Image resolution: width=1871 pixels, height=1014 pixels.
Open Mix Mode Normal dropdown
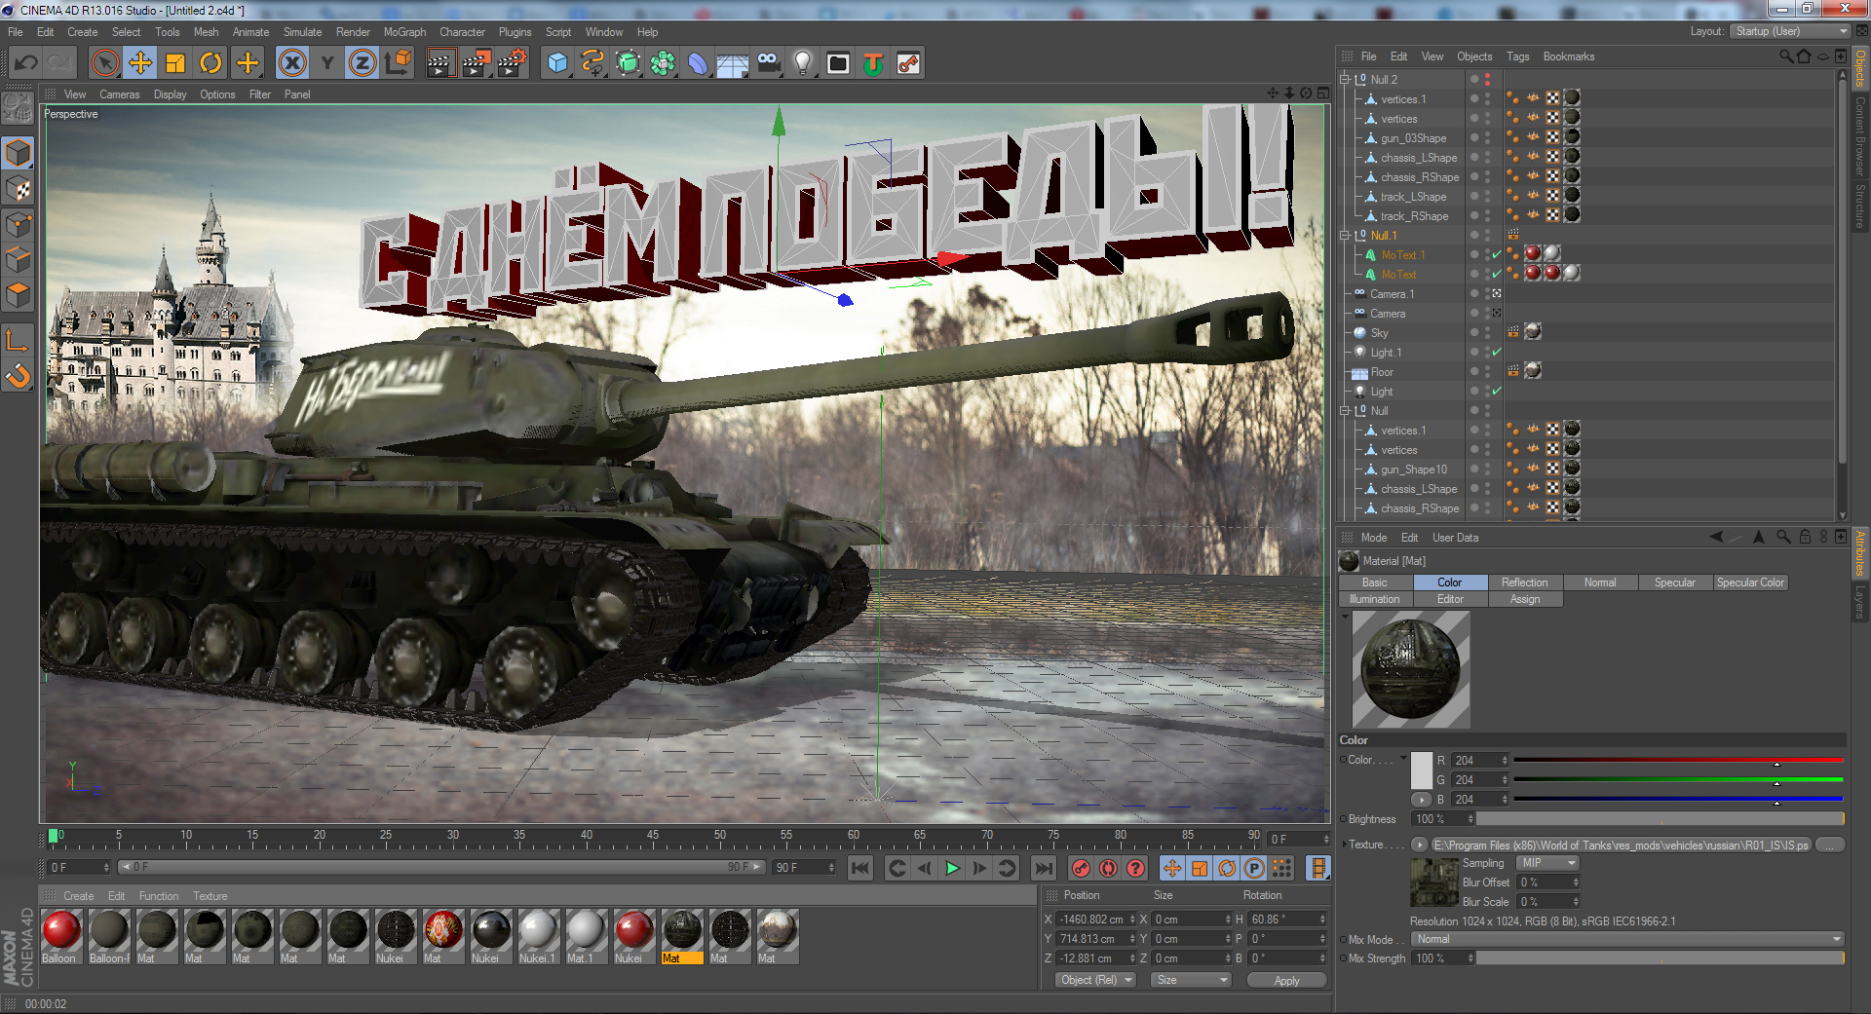click(1627, 939)
